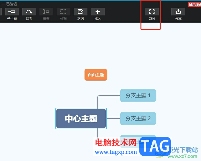Open the 插入 insert menu
The image size is (201, 161).
click(98, 12)
